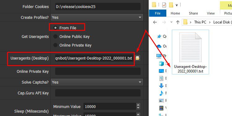Click the Useragents (Desktop) path field
The height and width of the screenshot is (116, 232).
coord(94,58)
